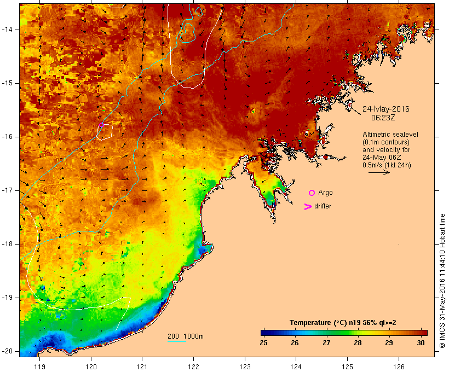Click the '24-May-2016' date label
The image size is (449, 372).
(385, 109)
